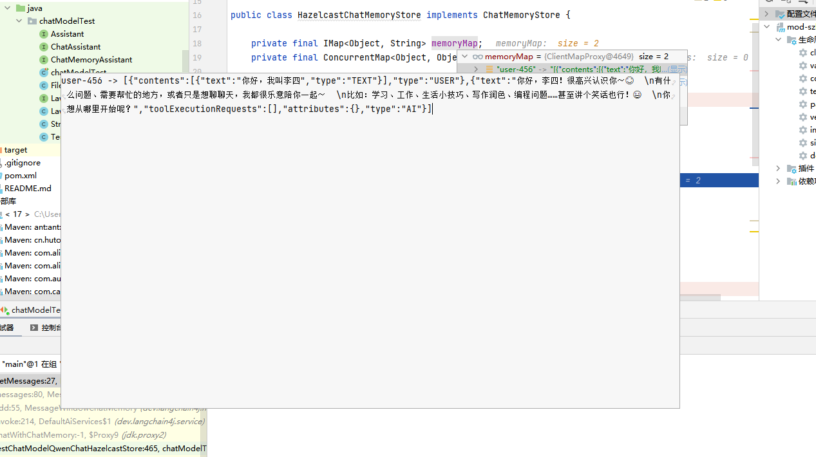This screenshot has width=816, height=457.
Task: Run the 'in' lifecycle goal gear
Action: point(803,130)
